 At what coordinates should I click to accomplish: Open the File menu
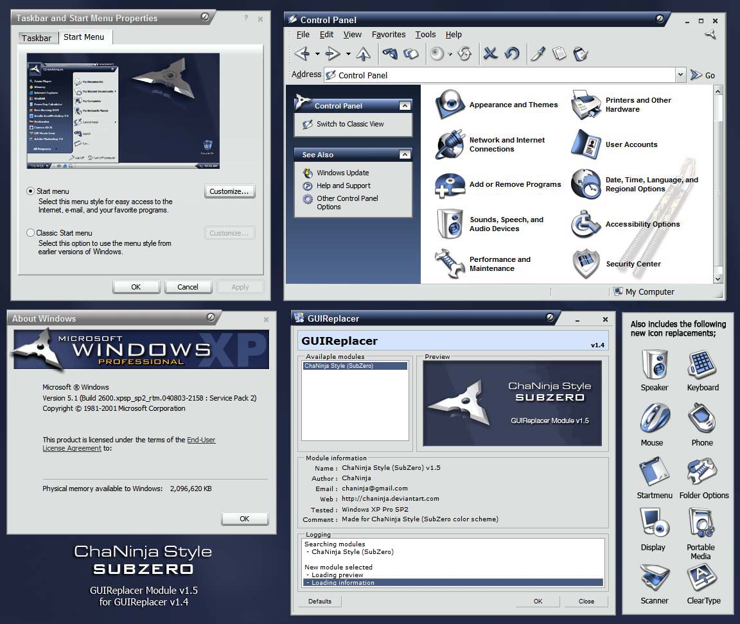pos(303,35)
